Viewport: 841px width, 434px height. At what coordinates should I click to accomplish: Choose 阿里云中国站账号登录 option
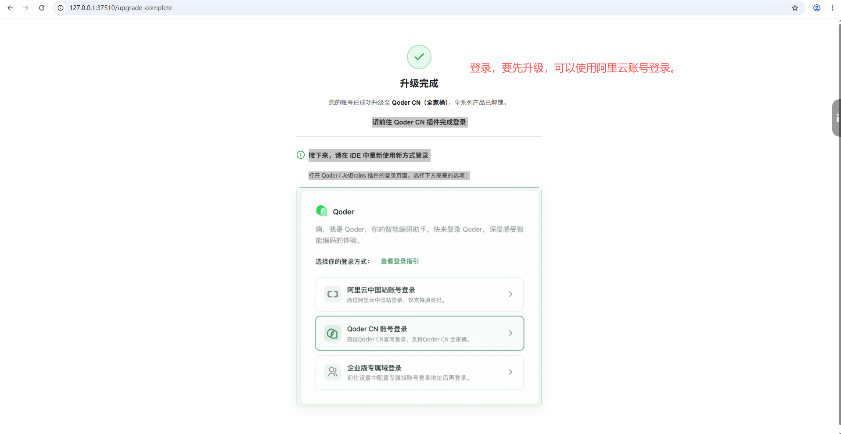tap(420, 294)
